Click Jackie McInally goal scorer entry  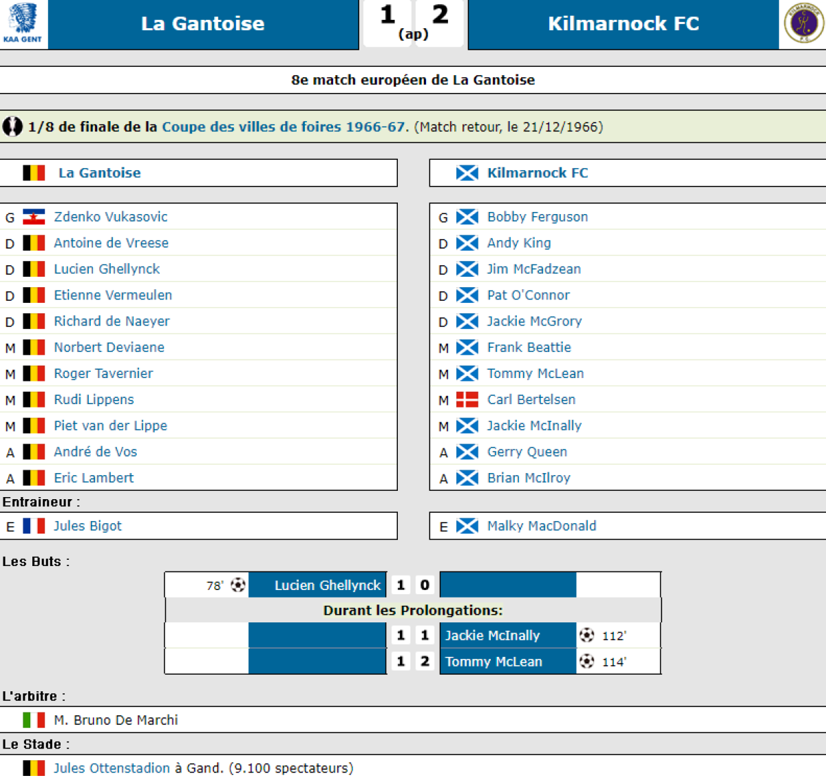(x=492, y=635)
